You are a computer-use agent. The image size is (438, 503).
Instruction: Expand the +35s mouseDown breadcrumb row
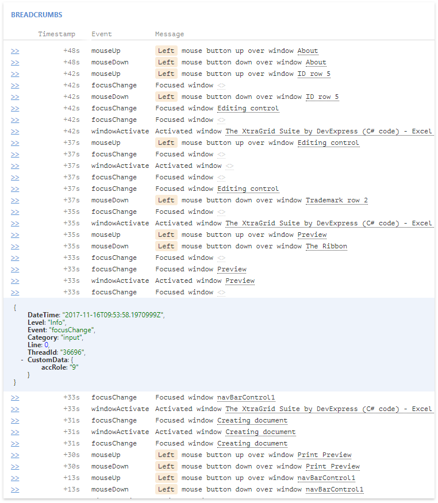pos(15,247)
